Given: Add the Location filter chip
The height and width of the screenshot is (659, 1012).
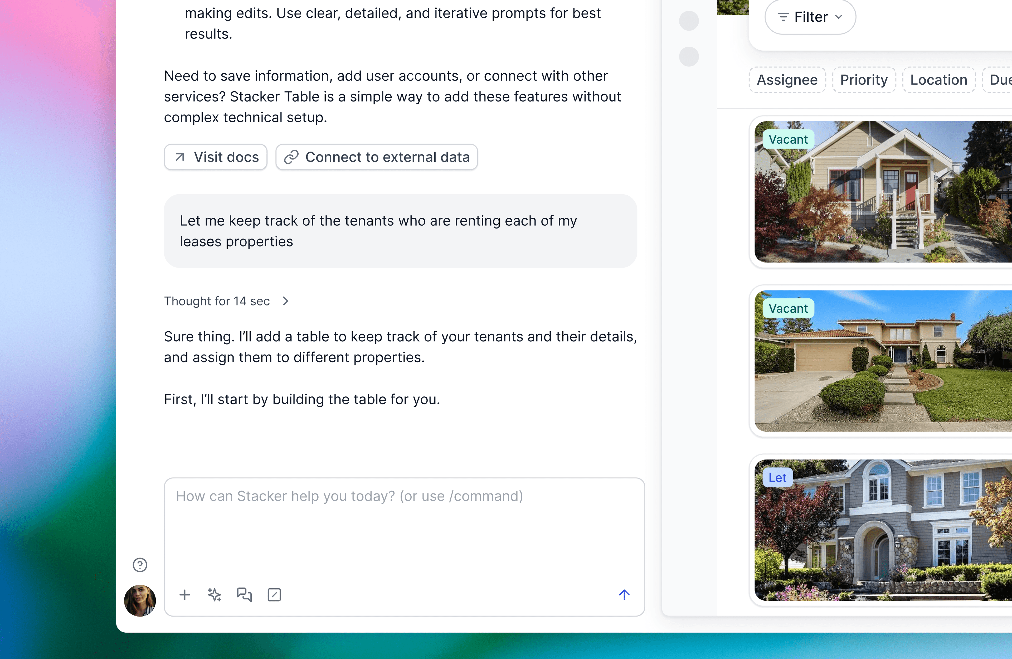Looking at the screenshot, I should [938, 80].
